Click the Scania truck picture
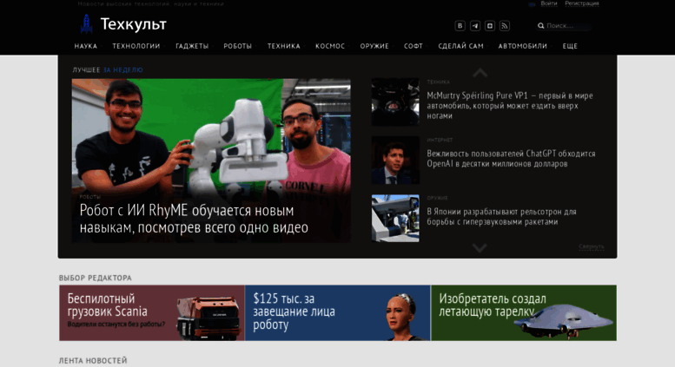 click(x=209, y=318)
